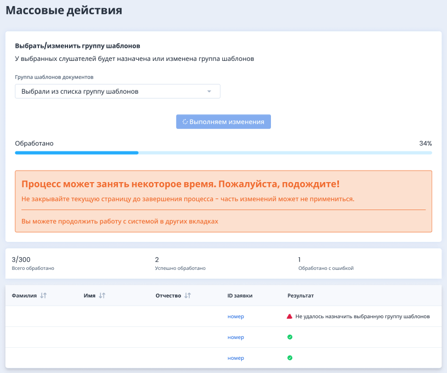Screen dimensions: 447x373
Task: Click the '3/300' total processed count
Action: (21, 259)
